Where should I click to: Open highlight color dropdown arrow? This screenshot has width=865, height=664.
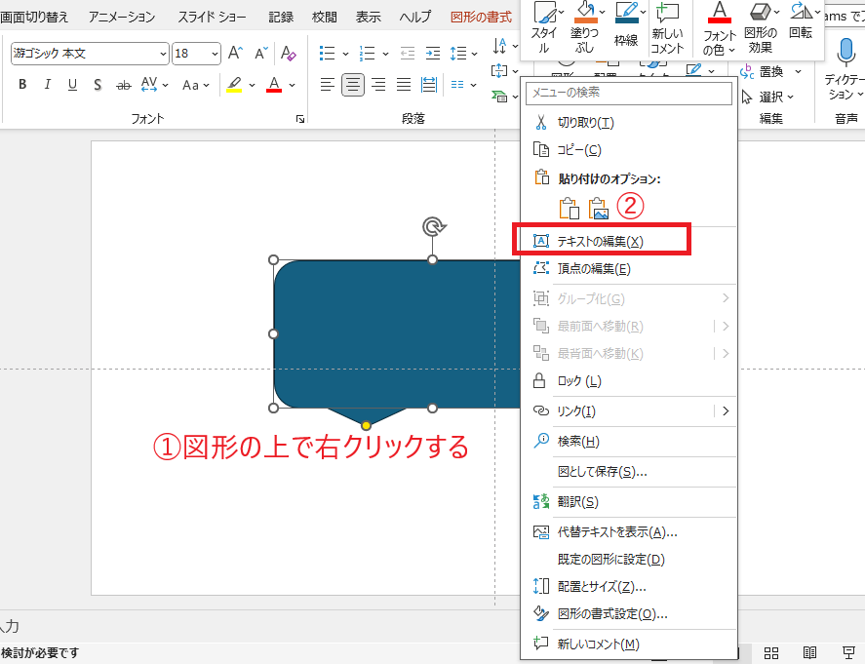coord(253,85)
